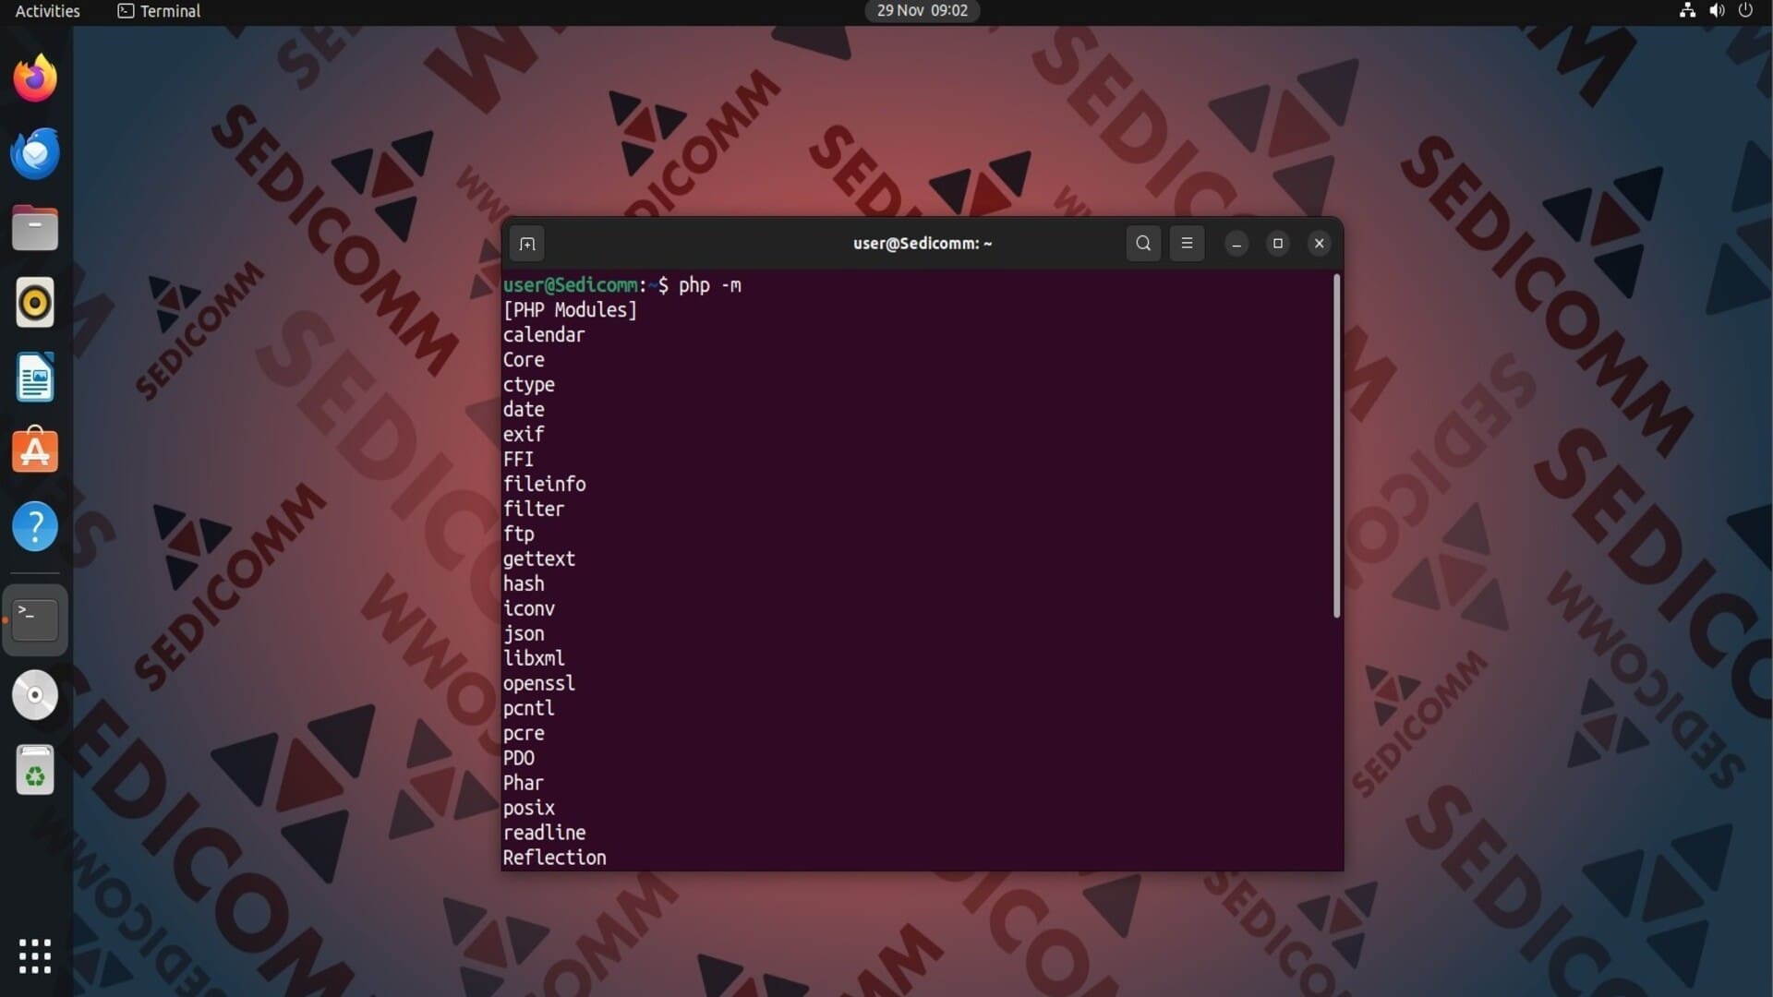Open a new tab in the terminal

tap(527, 244)
